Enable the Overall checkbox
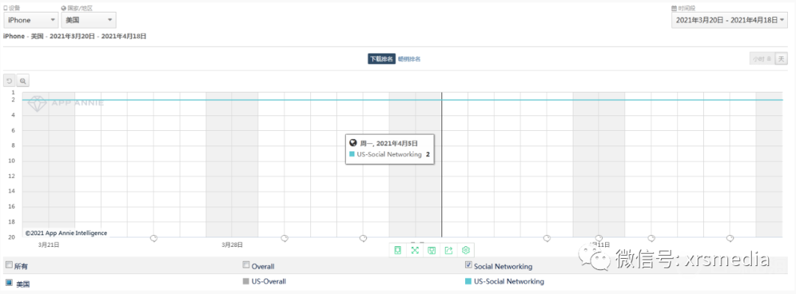796x294 pixels. tap(247, 265)
